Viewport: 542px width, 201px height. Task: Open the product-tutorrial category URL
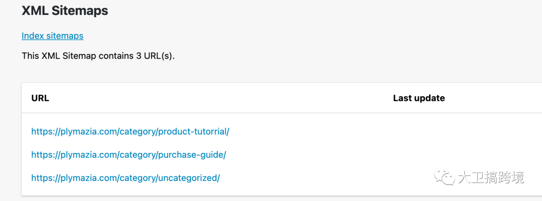click(x=130, y=131)
